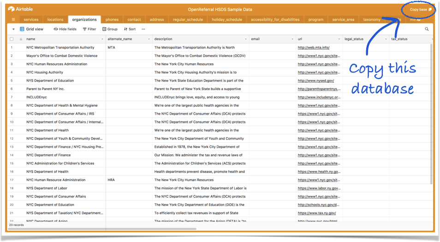Switch to the program tab
440x242 pixels.
(x=315, y=20)
